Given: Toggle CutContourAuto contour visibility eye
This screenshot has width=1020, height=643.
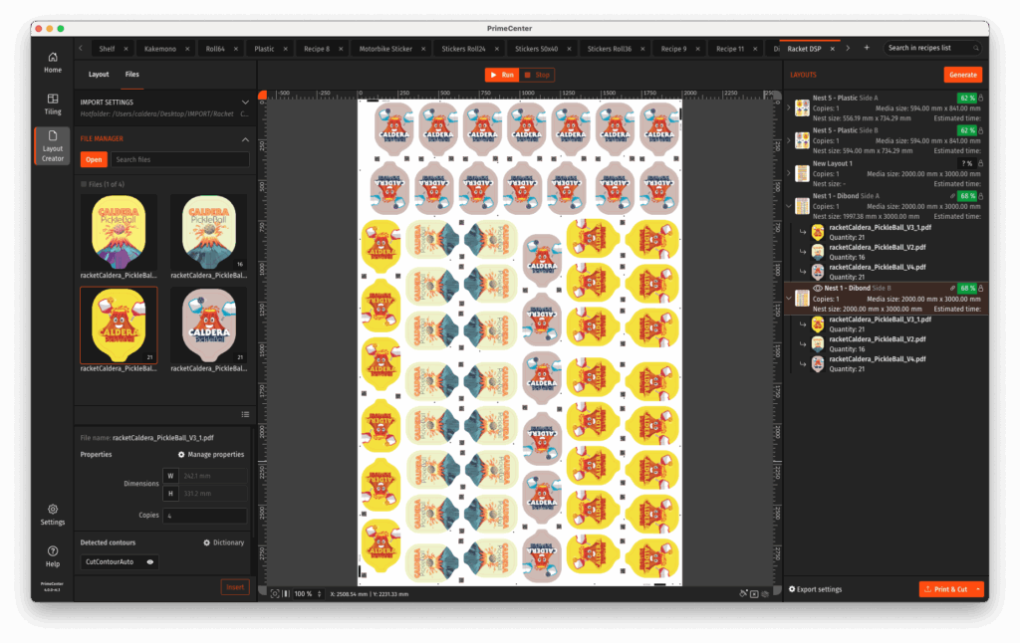Looking at the screenshot, I should (x=150, y=561).
